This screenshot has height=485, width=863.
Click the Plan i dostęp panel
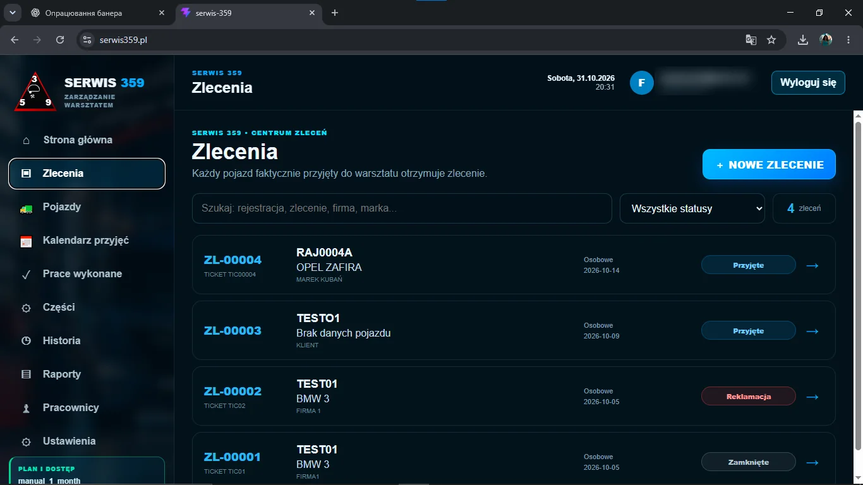click(x=87, y=471)
